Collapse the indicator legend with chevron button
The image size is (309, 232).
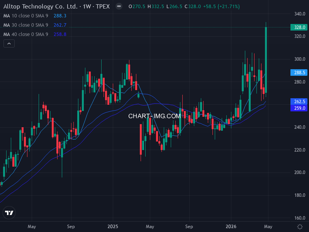9,44
